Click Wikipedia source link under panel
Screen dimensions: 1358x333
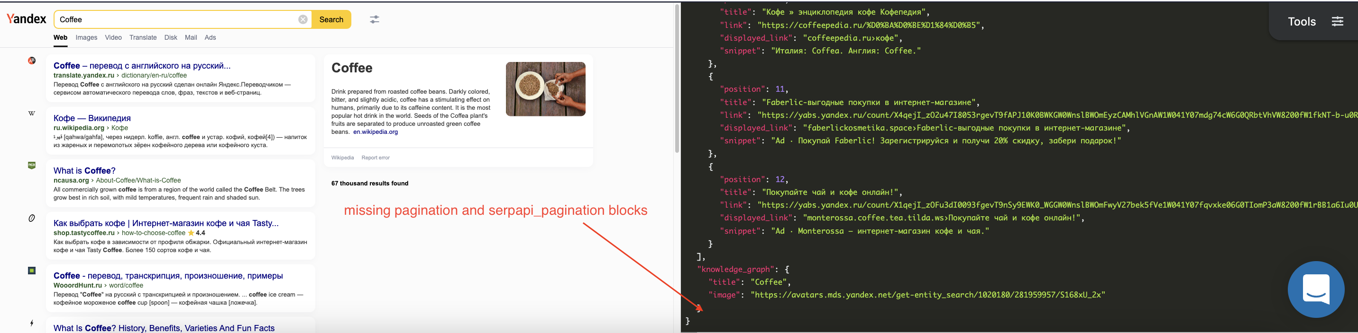coord(343,158)
